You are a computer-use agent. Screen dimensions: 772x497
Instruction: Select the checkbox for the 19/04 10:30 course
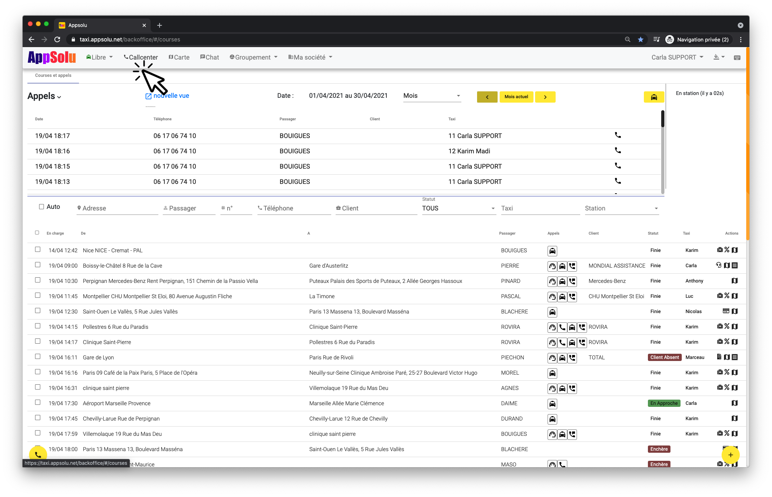point(37,280)
